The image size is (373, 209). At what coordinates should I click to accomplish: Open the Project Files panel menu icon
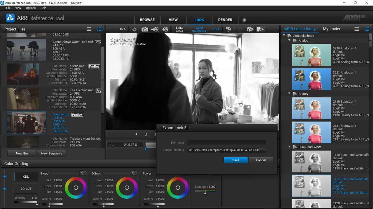(89, 29)
